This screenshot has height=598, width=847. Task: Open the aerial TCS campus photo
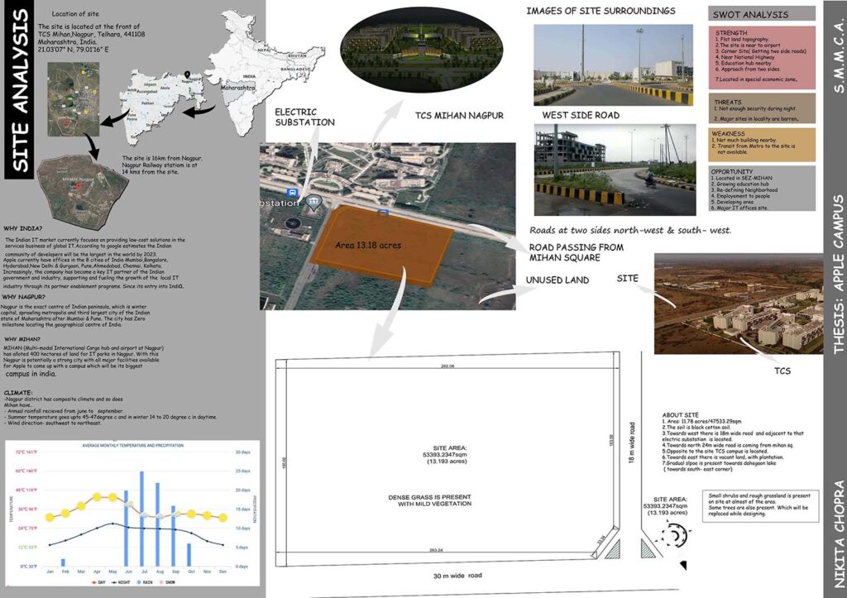739,304
